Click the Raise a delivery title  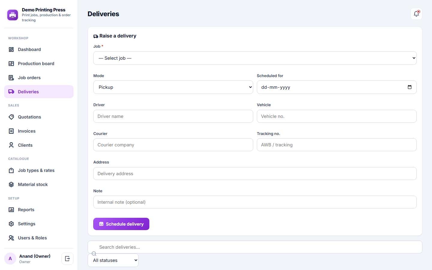pos(118,36)
